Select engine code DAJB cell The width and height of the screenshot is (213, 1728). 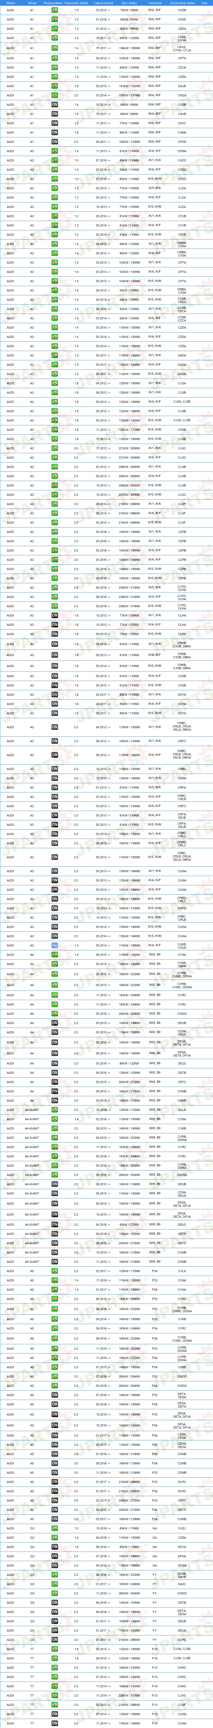pyautogui.click(x=182, y=86)
